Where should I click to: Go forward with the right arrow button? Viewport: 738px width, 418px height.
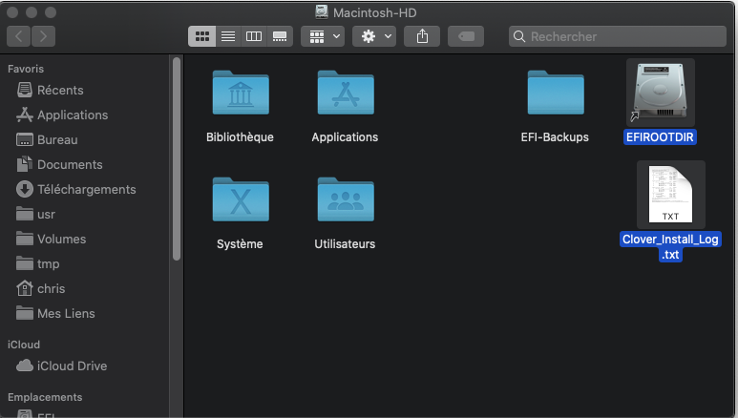click(x=43, y=36)
